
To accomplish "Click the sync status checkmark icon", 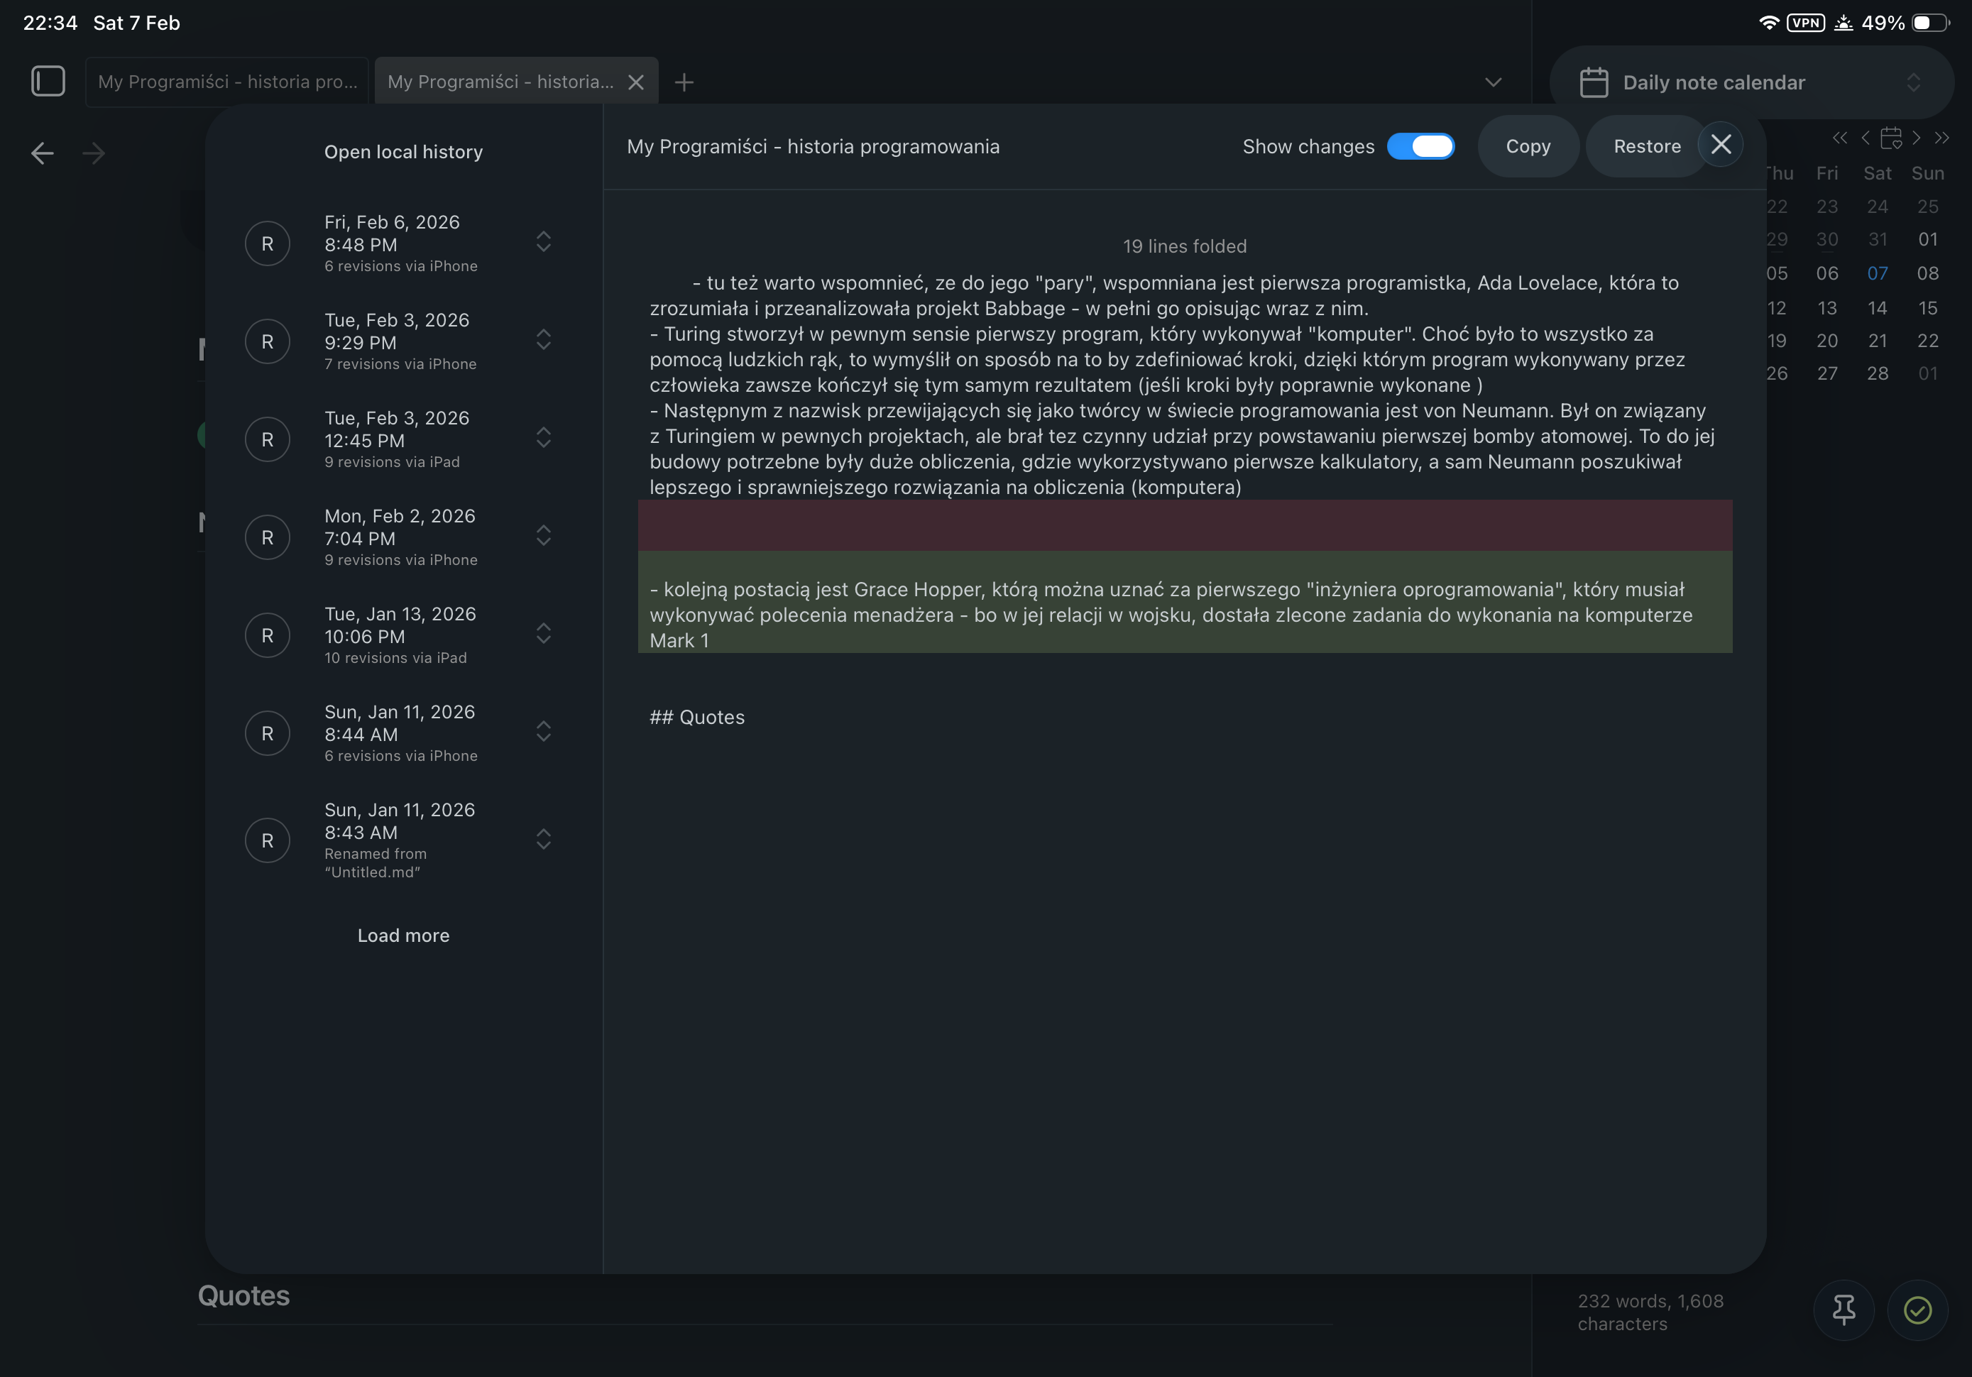I will 1917,1310.
